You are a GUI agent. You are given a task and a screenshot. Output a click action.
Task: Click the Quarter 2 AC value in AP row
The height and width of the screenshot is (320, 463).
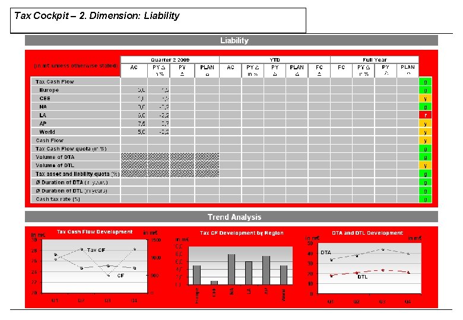[141, 123]
